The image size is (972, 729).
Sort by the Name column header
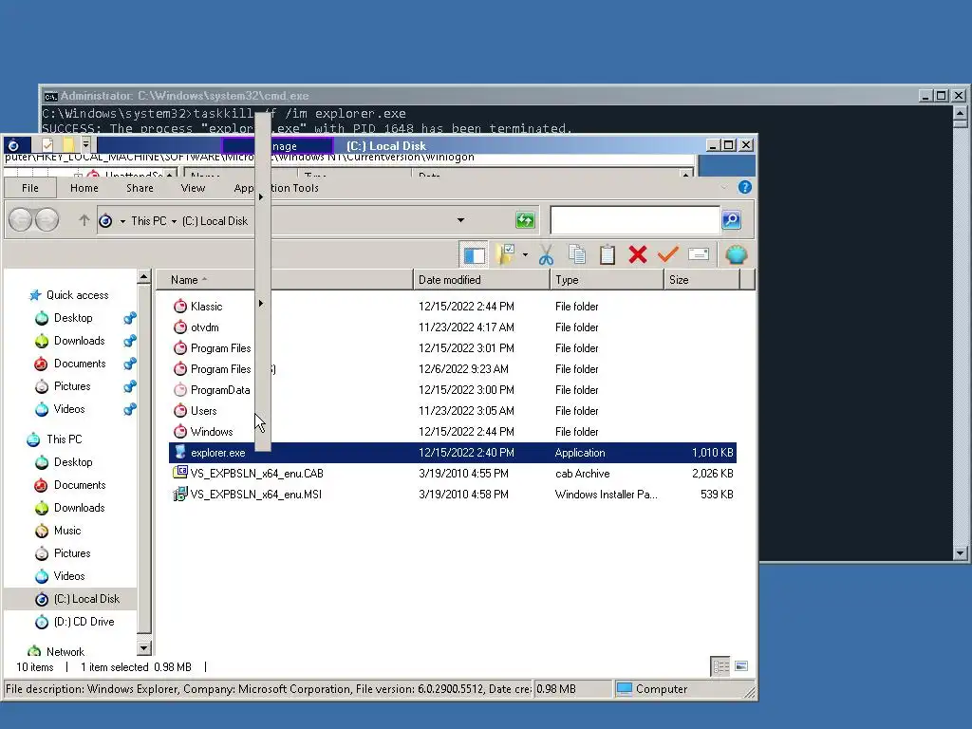(284, 280)
